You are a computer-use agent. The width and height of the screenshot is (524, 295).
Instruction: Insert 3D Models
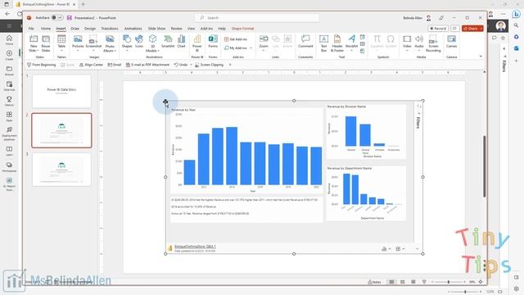(x=152, y=43)
